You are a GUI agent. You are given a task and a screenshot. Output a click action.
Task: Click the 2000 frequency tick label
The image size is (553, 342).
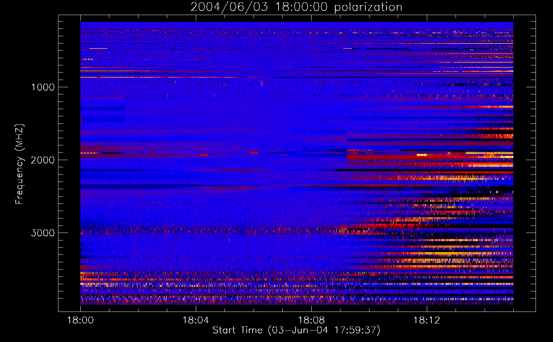(43, 160)
